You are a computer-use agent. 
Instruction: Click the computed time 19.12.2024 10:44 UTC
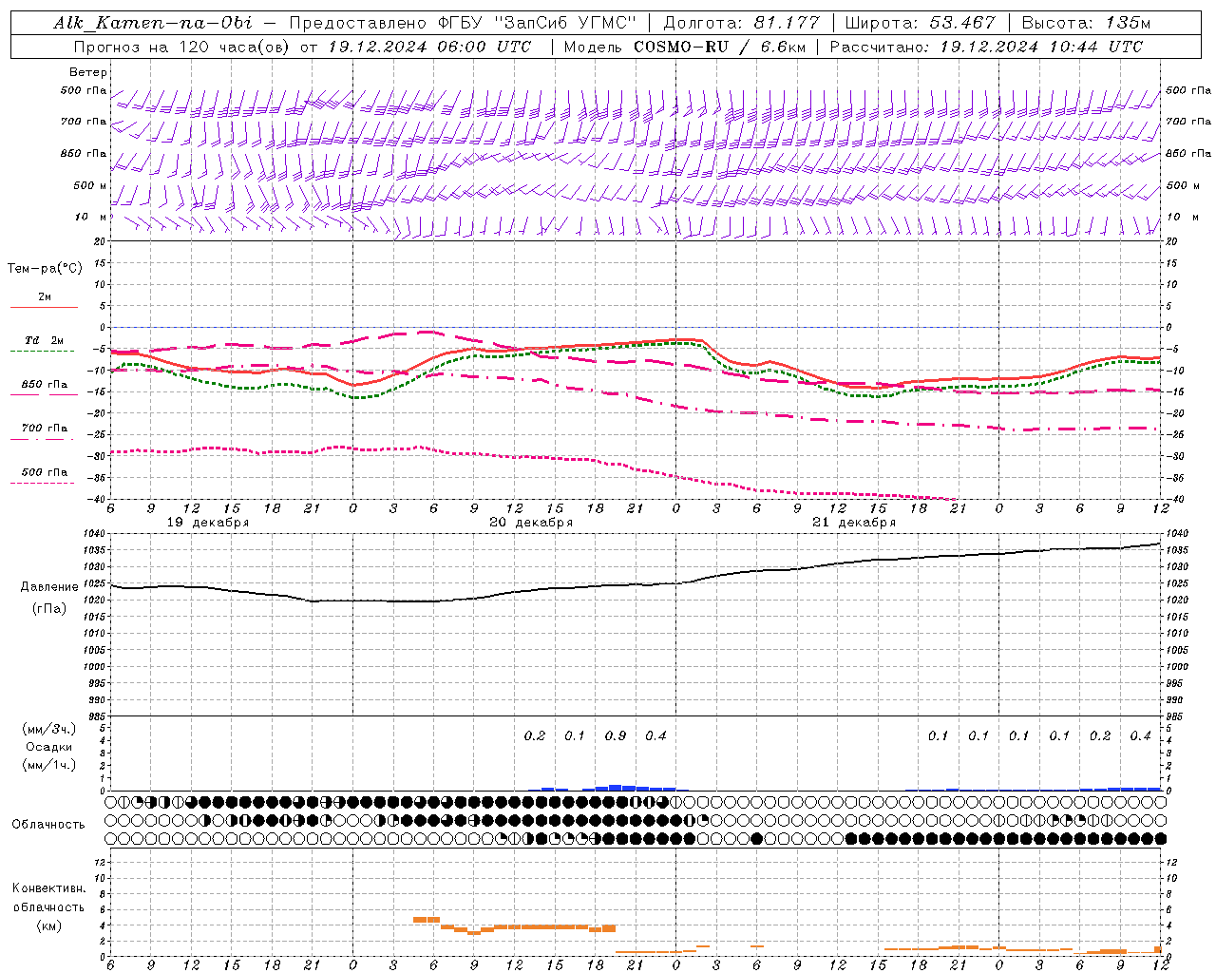tap(1041, 47)
